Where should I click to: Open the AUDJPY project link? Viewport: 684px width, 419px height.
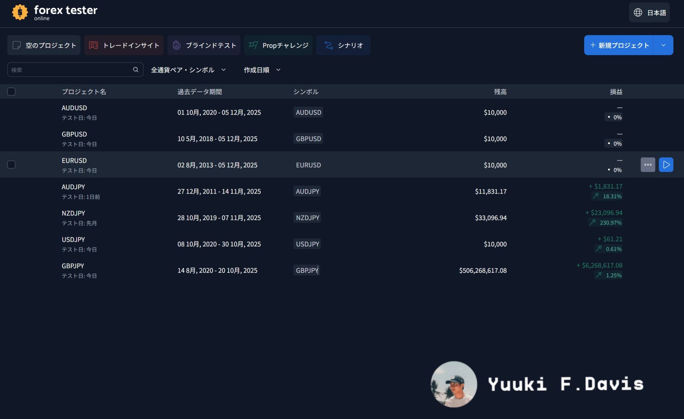coord(73,186)
